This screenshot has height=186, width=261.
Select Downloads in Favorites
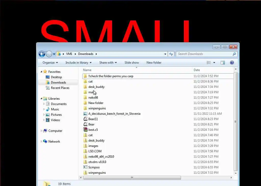[58, 83]
